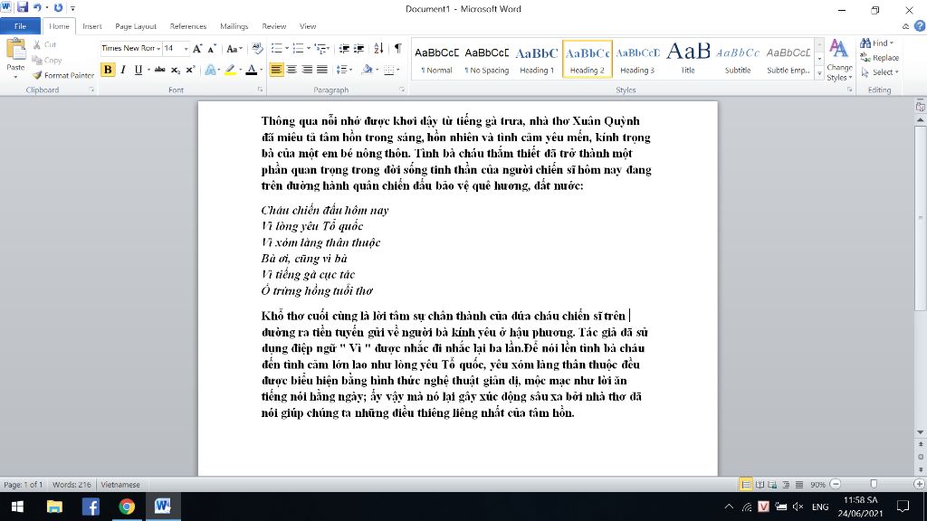The width and height of the screenshot is (927, 521).
Task: Click zoom out minus button
Action: click(x=836, y=485)
